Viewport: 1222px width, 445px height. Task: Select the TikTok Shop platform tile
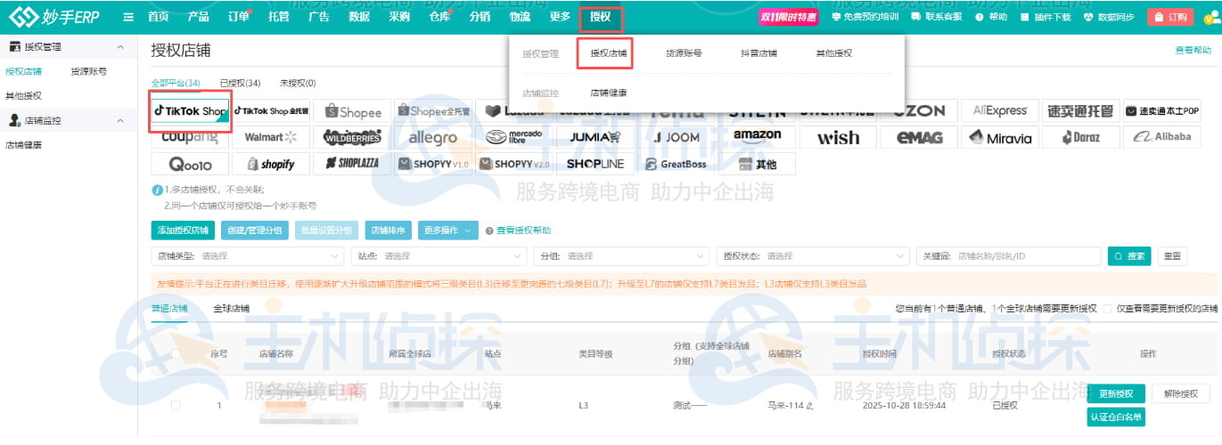tap(190, 111)
